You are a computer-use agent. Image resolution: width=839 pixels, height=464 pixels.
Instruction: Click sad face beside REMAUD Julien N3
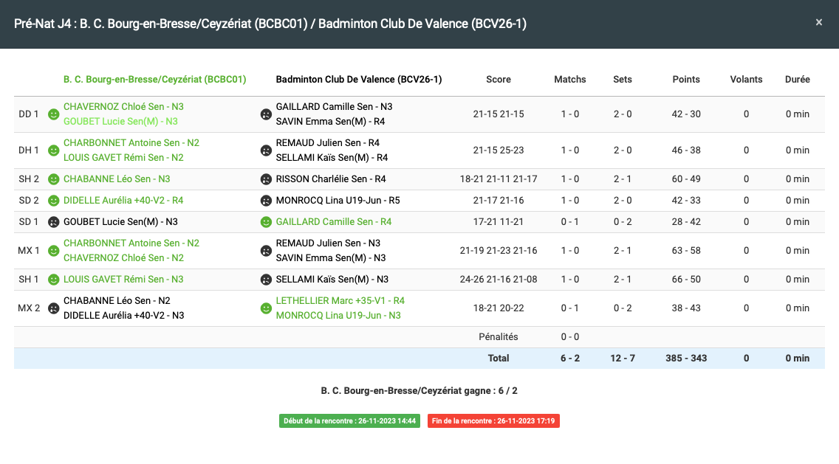click(266, 251)
